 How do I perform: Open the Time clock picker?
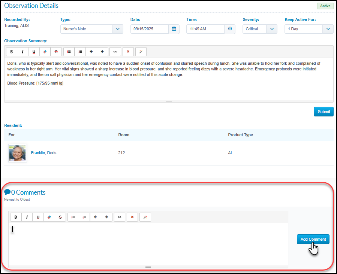[x=230, y=29]
